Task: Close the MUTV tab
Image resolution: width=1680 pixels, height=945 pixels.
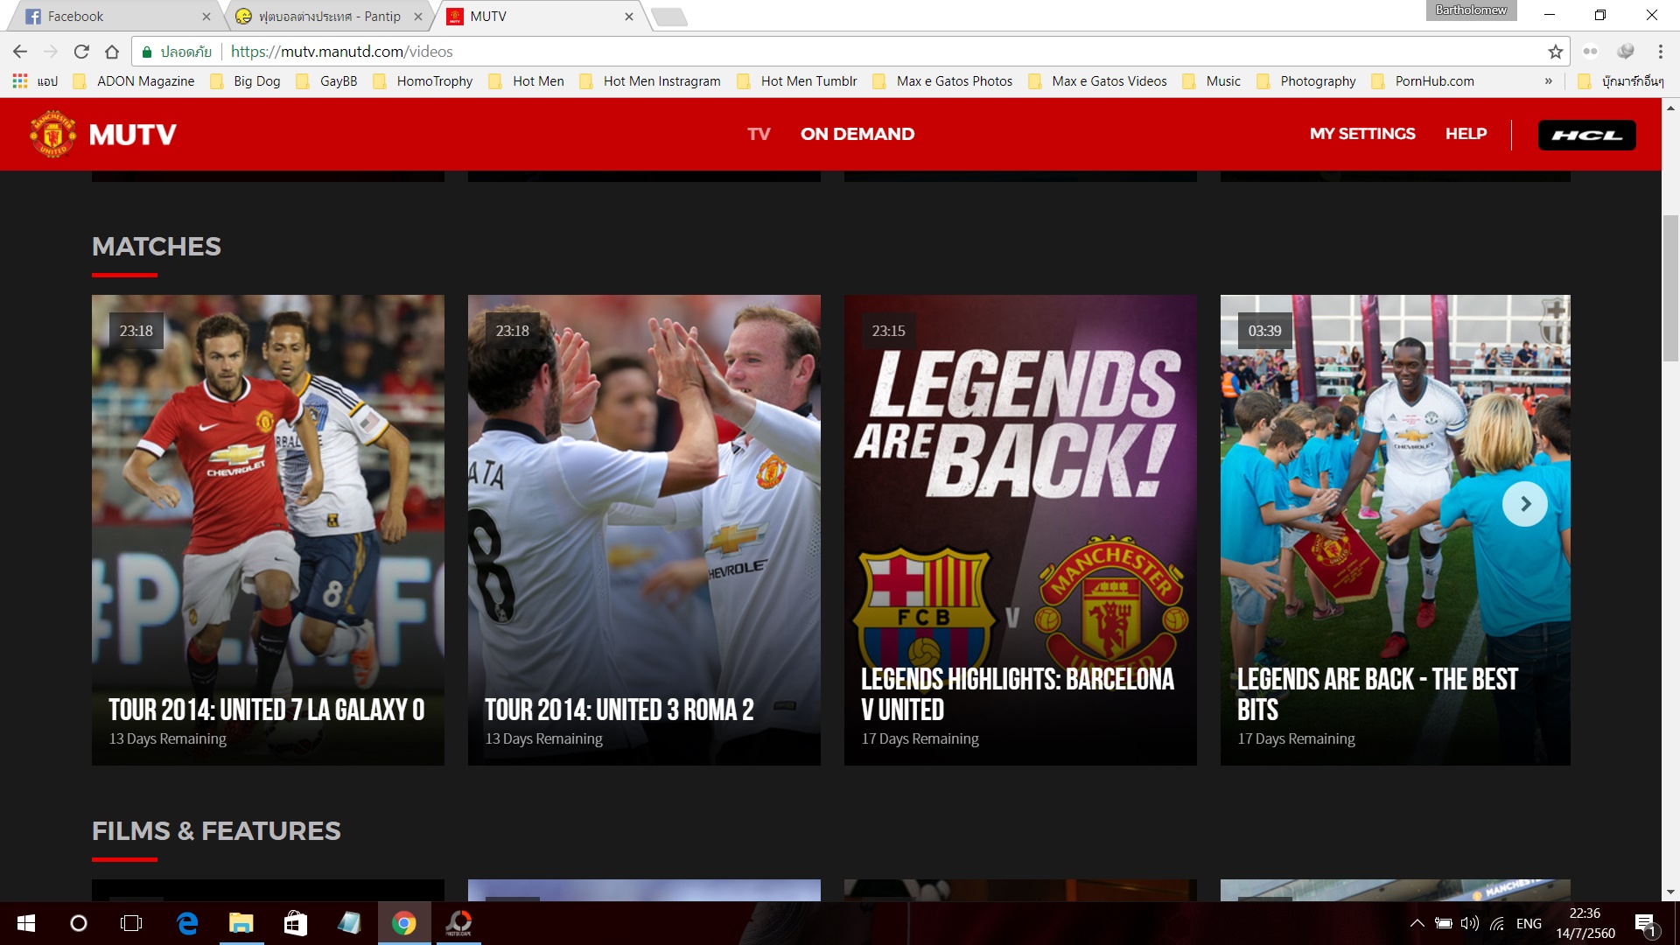Action: tap(629, 17)
